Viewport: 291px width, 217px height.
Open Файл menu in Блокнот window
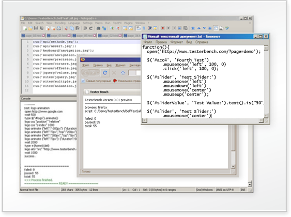point(148,42)
